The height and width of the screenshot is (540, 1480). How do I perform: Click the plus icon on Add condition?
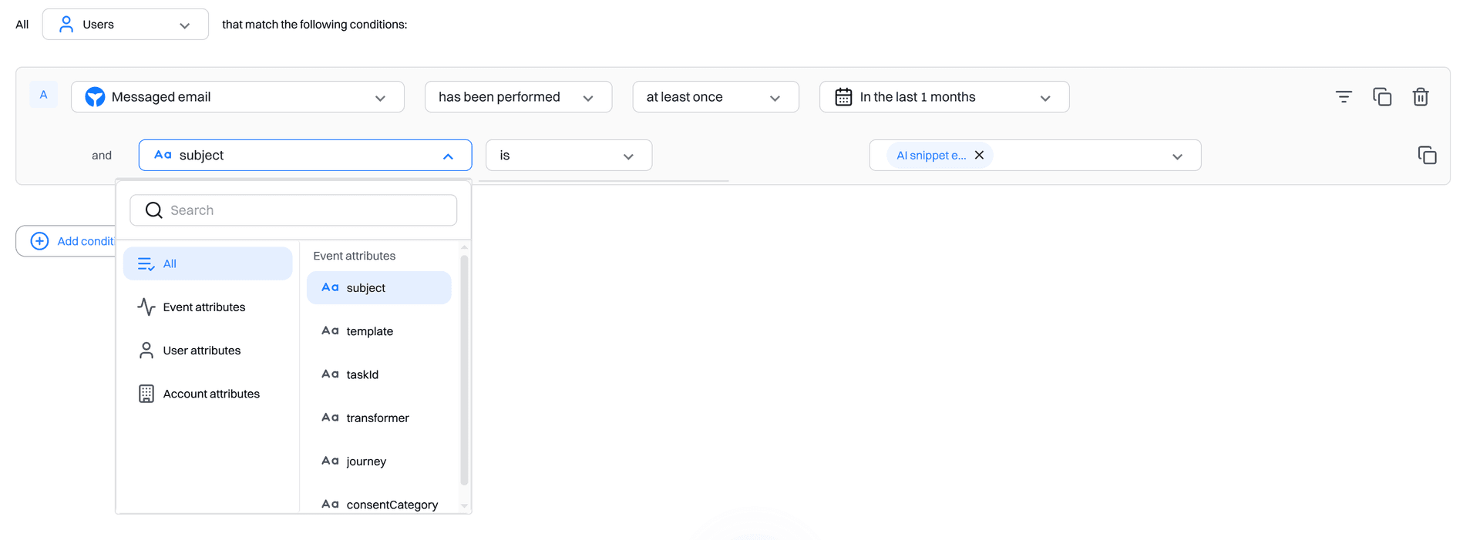(x=39, y=241)
